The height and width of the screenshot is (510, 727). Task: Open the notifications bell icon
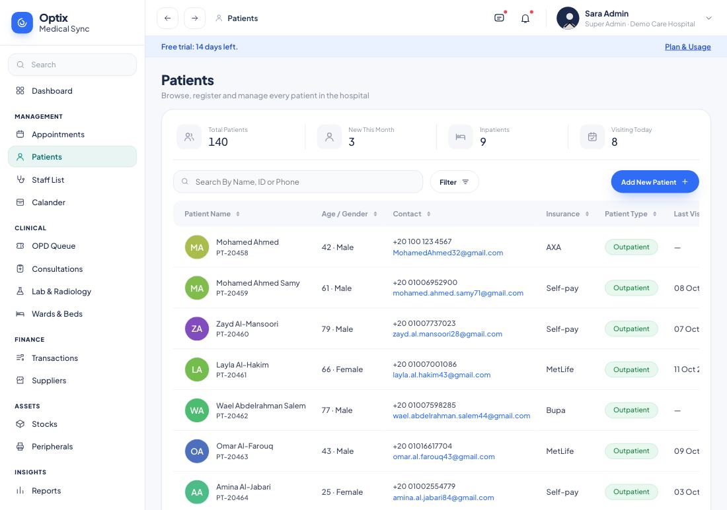click(x=525, y=18)
